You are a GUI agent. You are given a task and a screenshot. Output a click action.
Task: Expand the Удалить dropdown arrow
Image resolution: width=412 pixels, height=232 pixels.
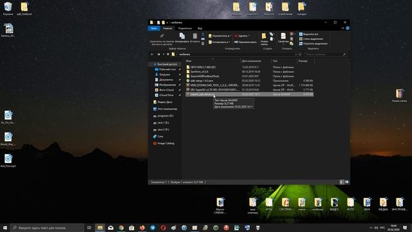pyautogui.click(x=249, y=36)
